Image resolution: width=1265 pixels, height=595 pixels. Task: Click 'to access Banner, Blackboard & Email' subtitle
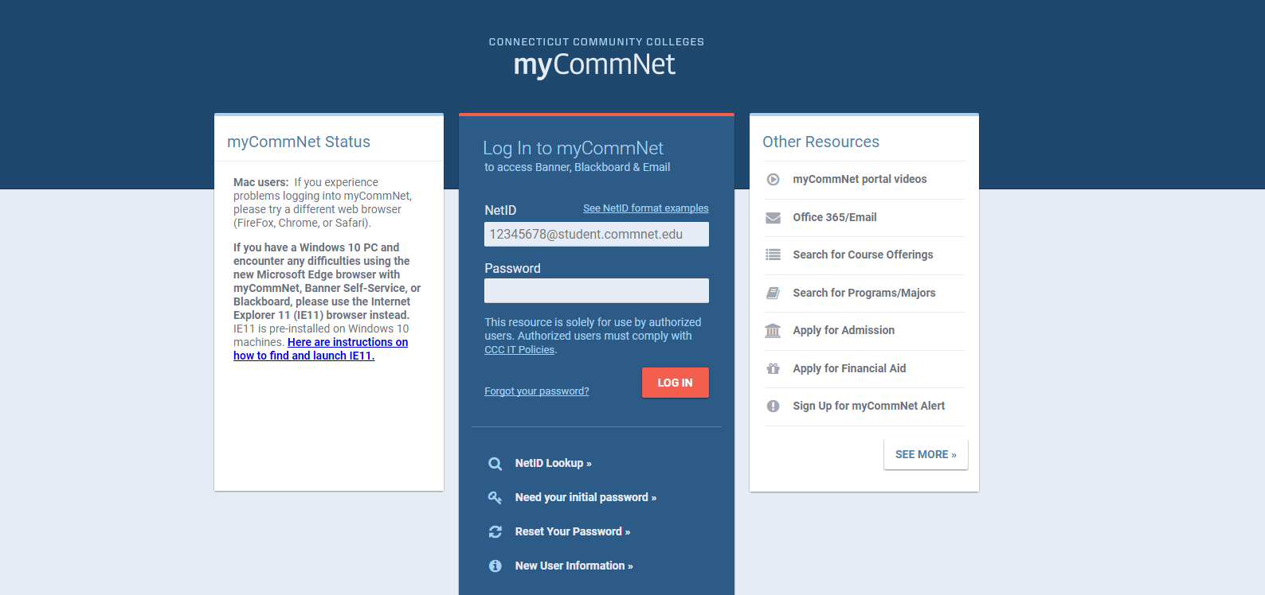577,168
